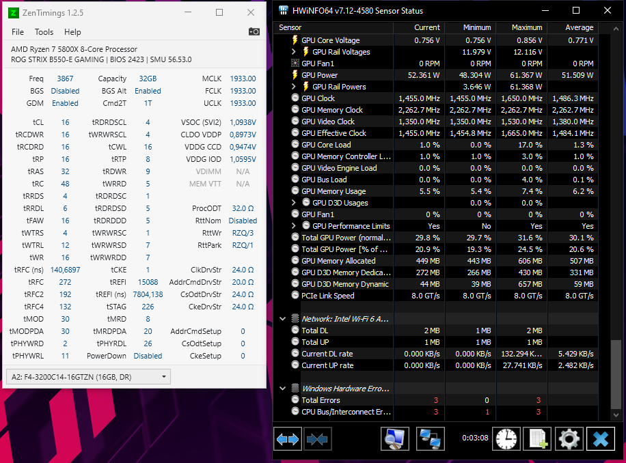This screenshot has width=626, height=463.
Task: Open sensor settings with the gear button
Action: point(569,439)
